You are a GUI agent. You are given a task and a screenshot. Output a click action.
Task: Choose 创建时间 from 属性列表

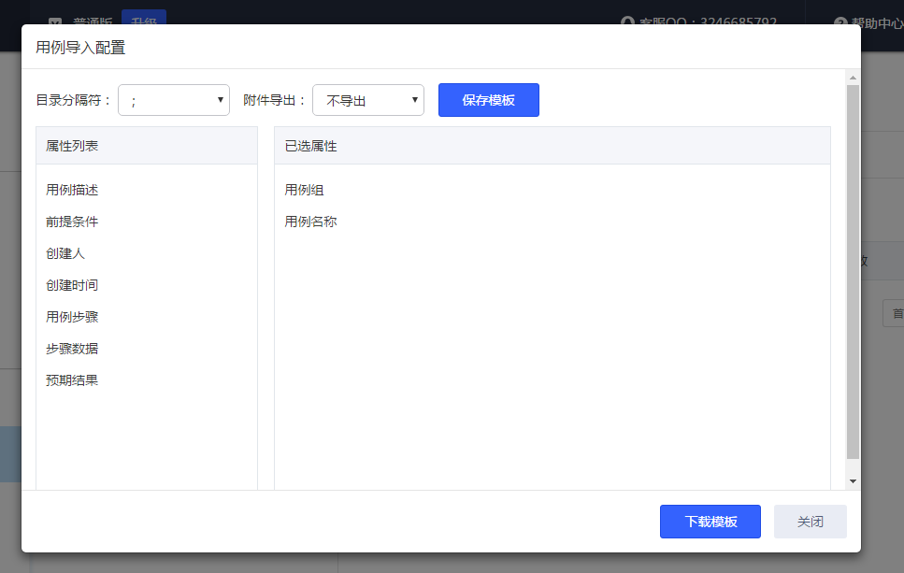tap(72, 285)
